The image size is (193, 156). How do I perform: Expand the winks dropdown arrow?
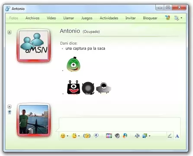tap(79, 136)
